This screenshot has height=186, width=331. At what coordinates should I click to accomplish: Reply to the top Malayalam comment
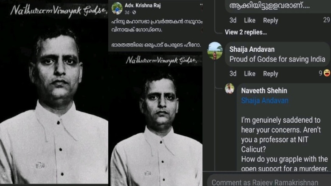[x=270, y=20]
